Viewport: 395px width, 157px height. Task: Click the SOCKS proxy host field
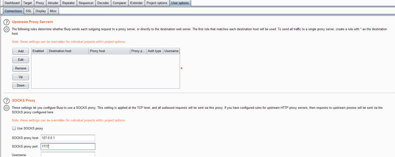tap(68, 138)
